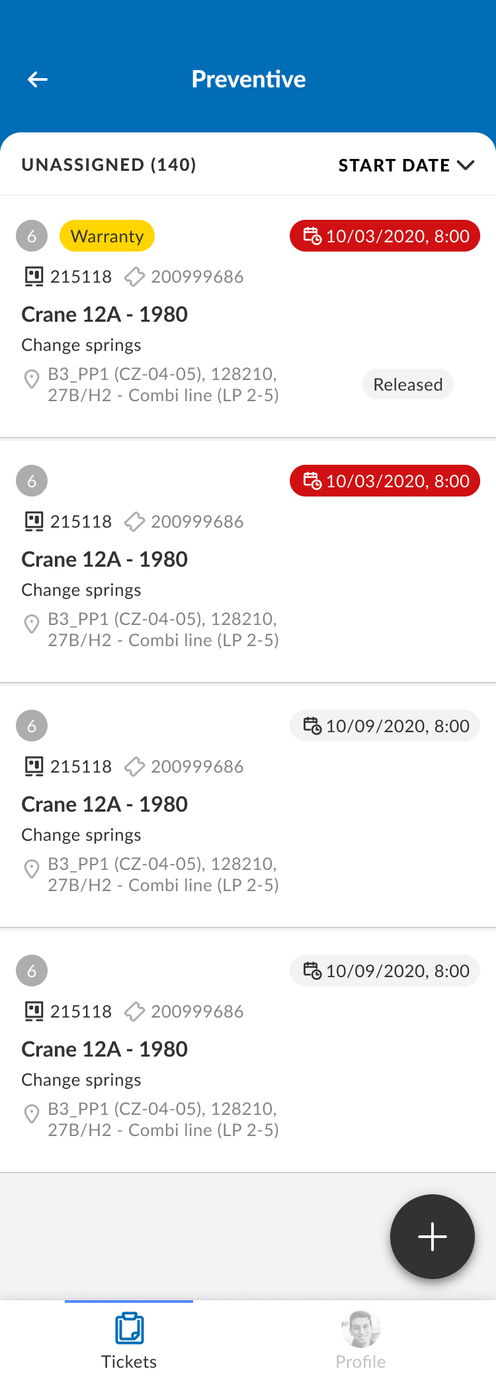Select the third ticket's 10/09/2020 date chip
496x1381 pixels.
[385, 726]
